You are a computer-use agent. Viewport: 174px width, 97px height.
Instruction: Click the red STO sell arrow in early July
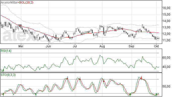pyautogui.click(x=80, y=78)
